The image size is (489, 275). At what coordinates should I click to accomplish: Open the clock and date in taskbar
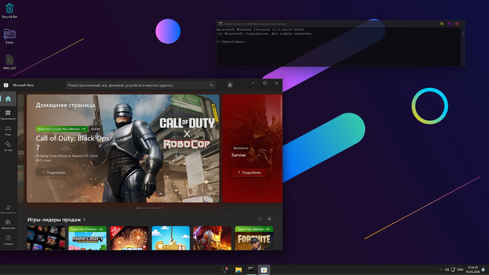(x=473, y=270)
